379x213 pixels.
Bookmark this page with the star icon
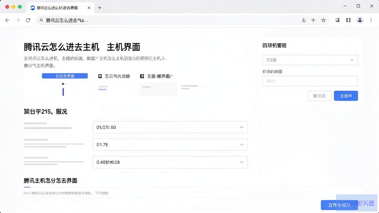tap(323, 20)
